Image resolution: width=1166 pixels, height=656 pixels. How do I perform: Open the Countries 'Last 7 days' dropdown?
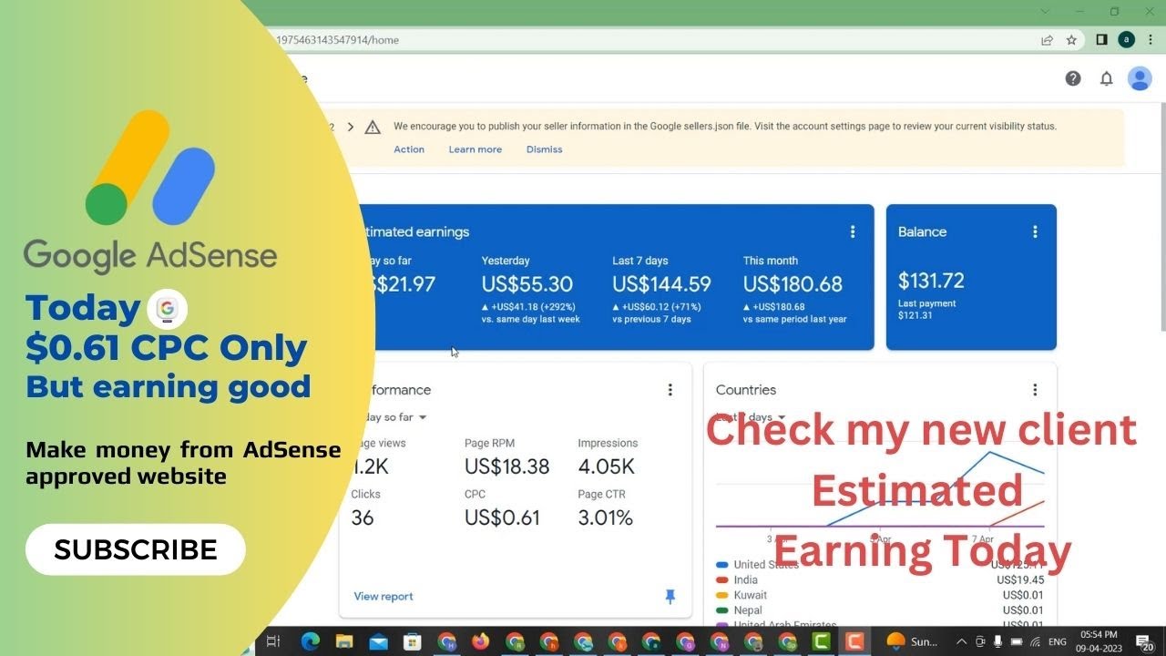pos(752,417)
